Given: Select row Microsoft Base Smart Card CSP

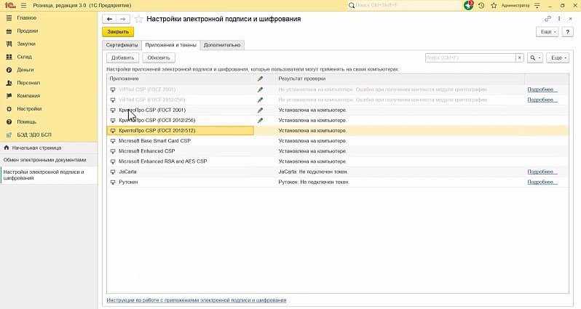Looking at the screenshot, I should (x=338, y=141).
